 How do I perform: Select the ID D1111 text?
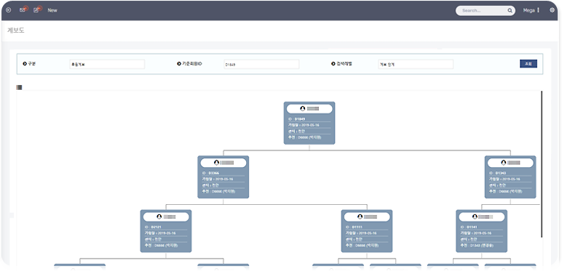click(x=355, y=227)
